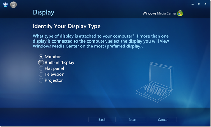Restore down the Media Center window
The height and width of the screenshot is (127, 211).
[x=199, y=4]
